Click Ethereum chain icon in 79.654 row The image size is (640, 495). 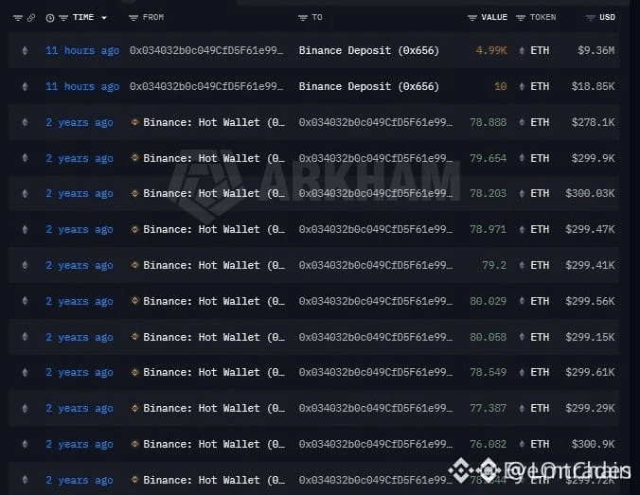[x=25, y=158]
